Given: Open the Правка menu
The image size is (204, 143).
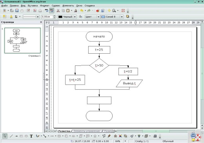Looking at the screenshot, I should [14, 5].
